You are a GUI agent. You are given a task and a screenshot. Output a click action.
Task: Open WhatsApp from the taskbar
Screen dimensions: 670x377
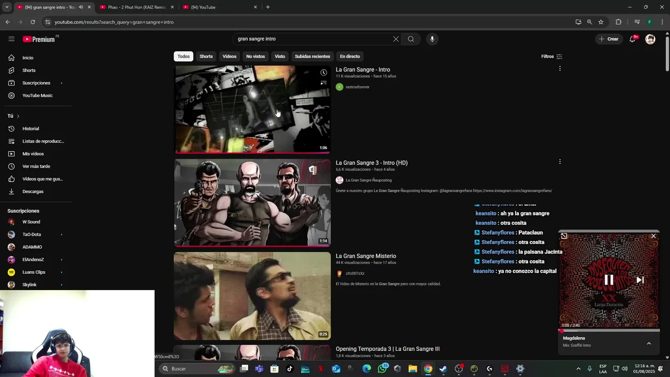(x=382, y=369)
